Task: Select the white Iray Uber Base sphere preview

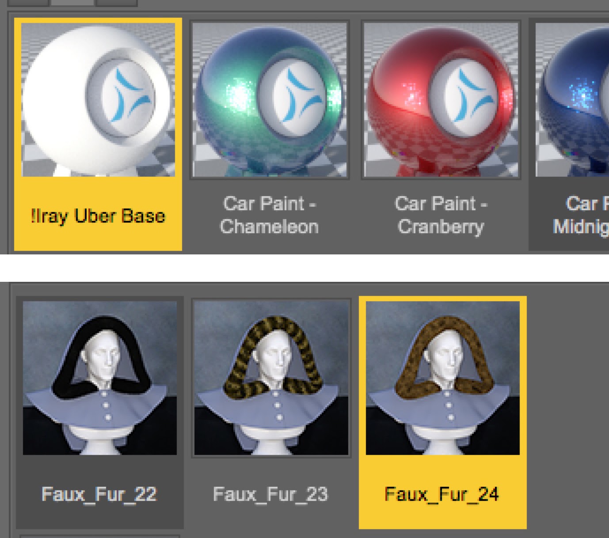Action: [x=98, y=100]
